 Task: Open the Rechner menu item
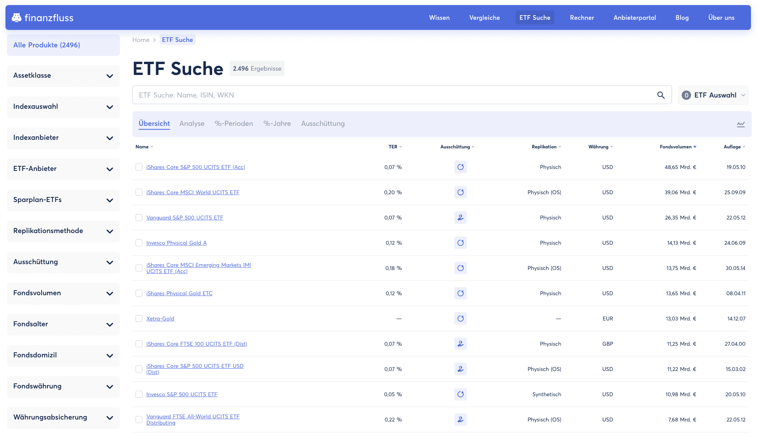pos(582,17)
